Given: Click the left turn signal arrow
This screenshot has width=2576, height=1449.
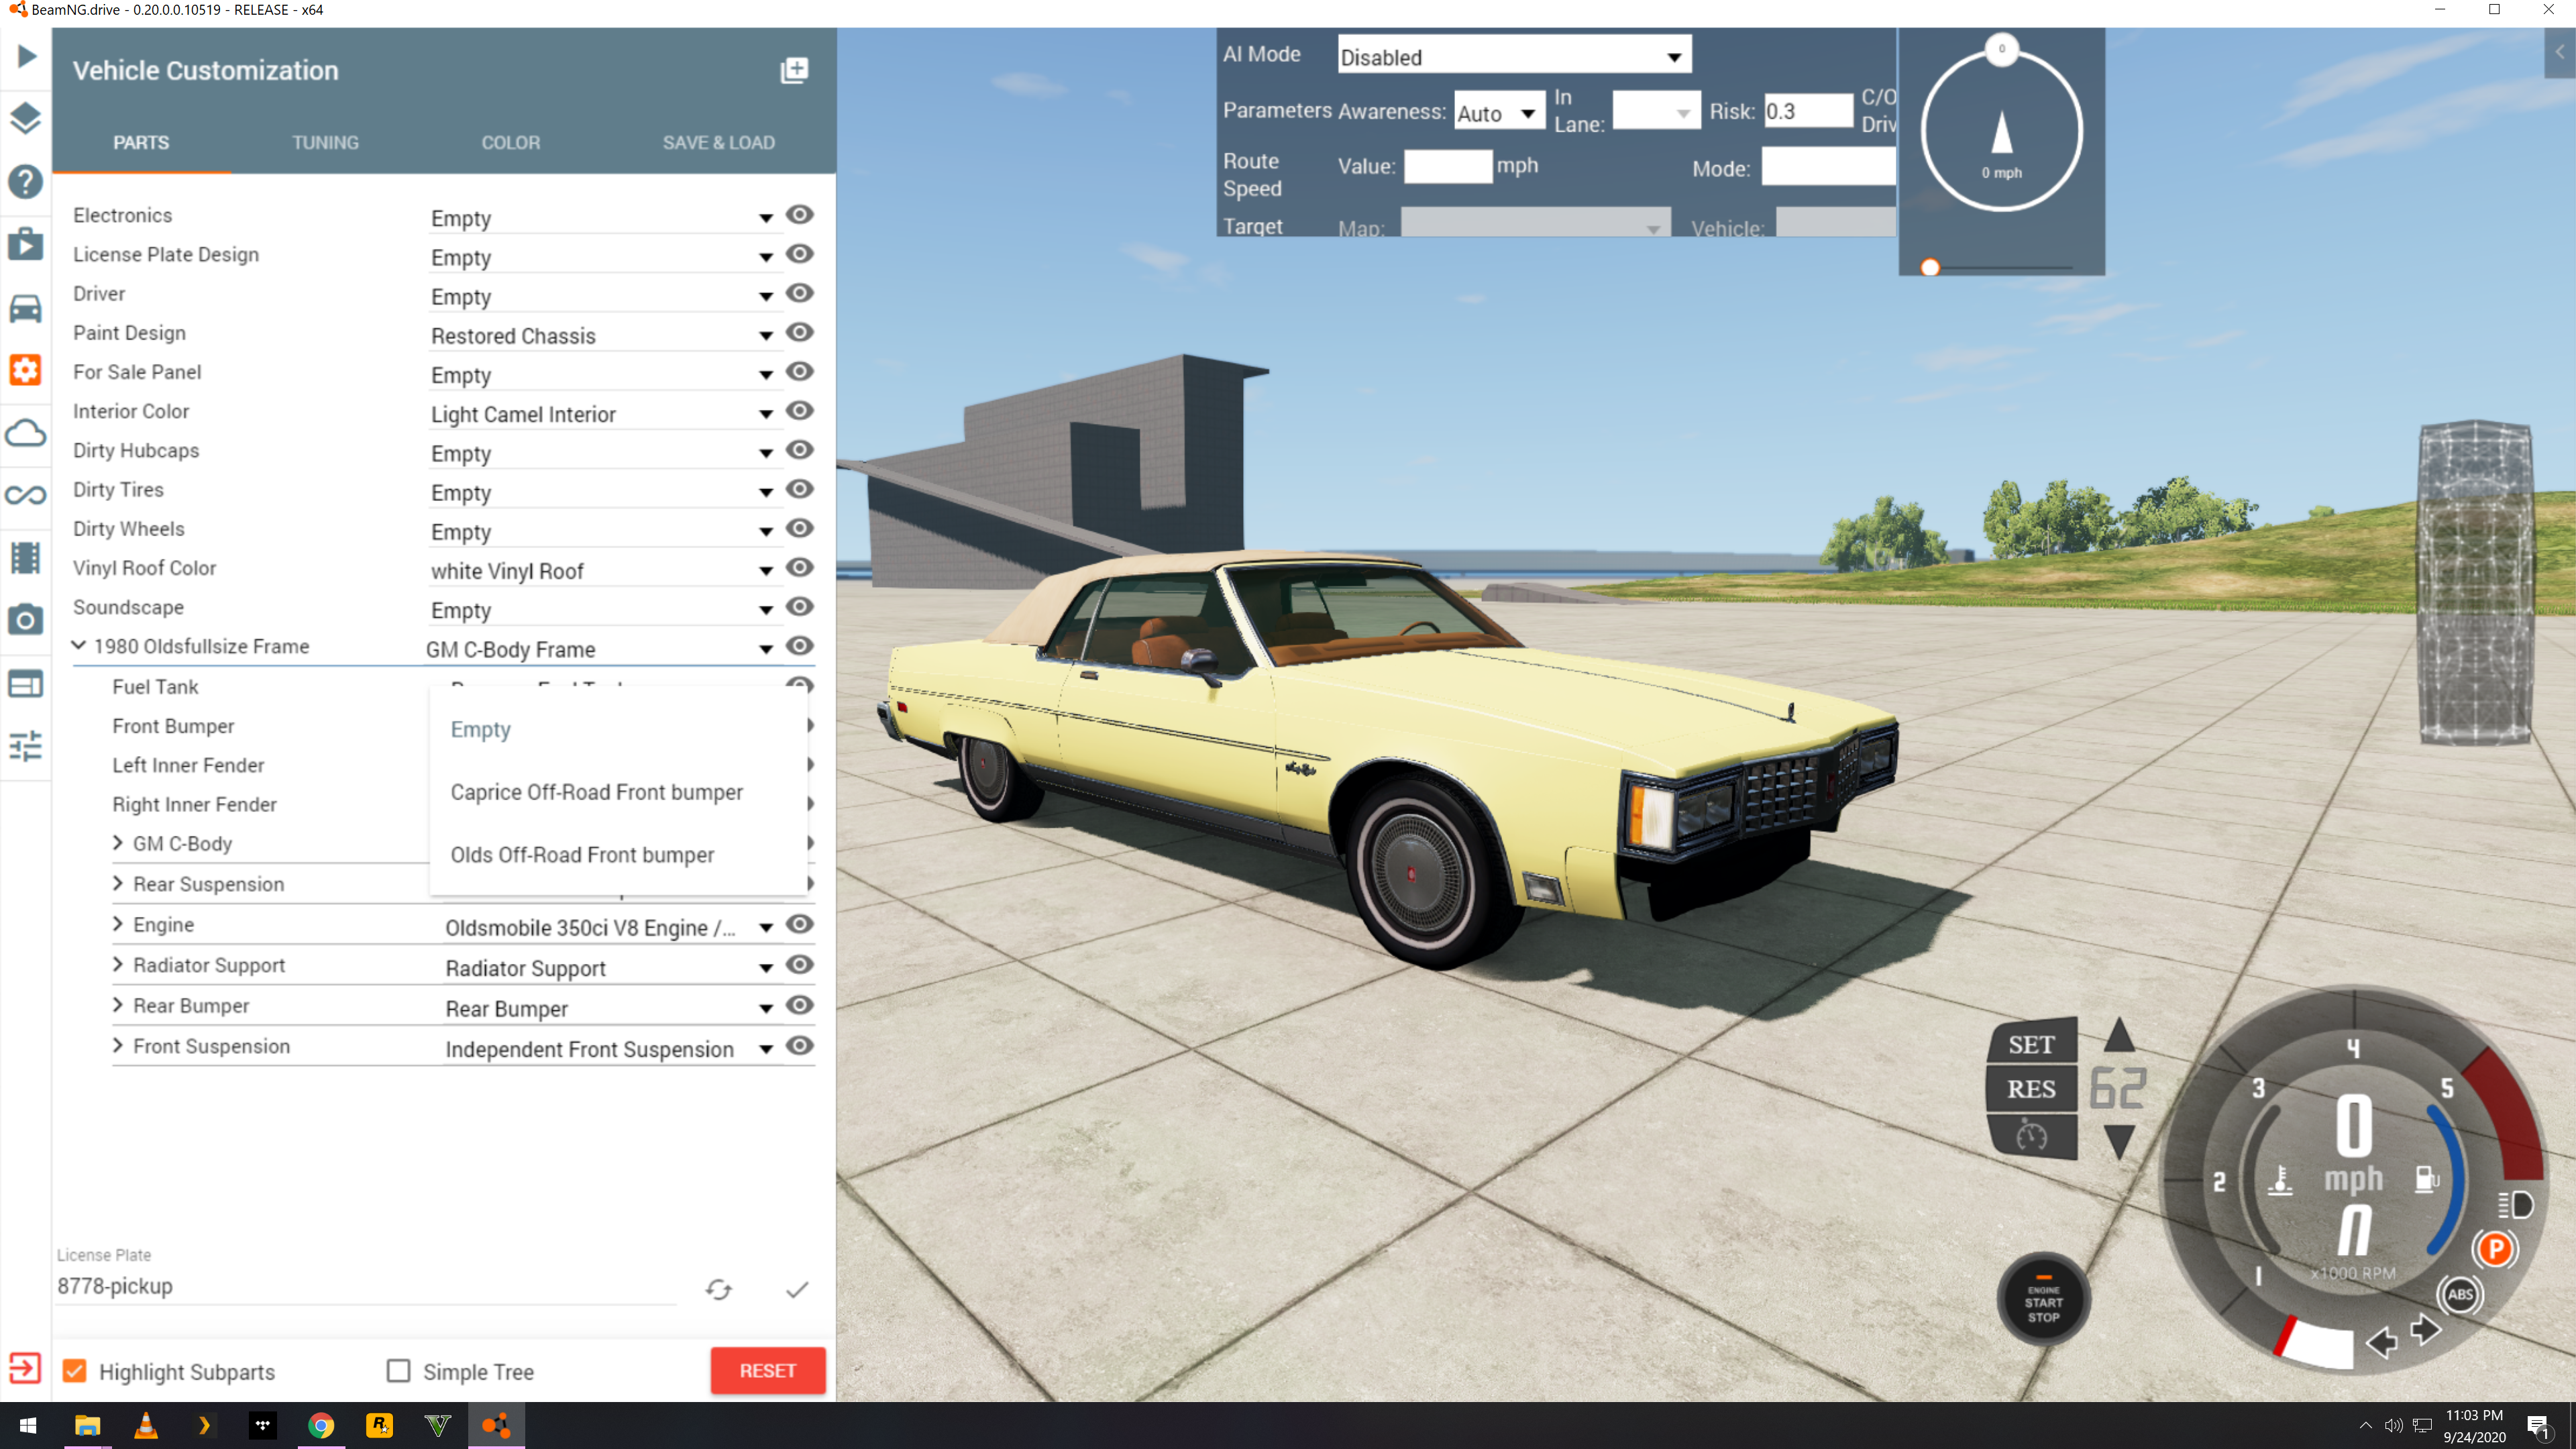Looking at the screenshot, I should point(2382,1342).
